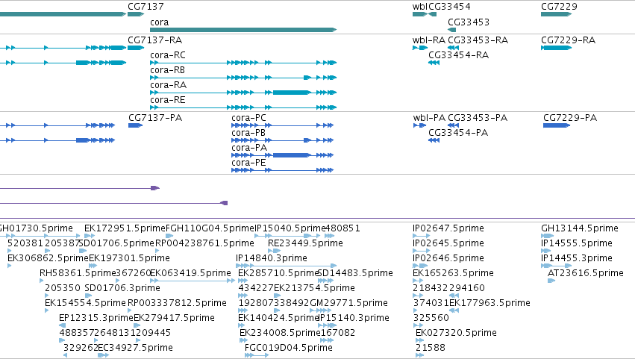Open the EK197301.5prime EST label
The height and width of the screenshot is (359, 635).
tap(129, 258)
